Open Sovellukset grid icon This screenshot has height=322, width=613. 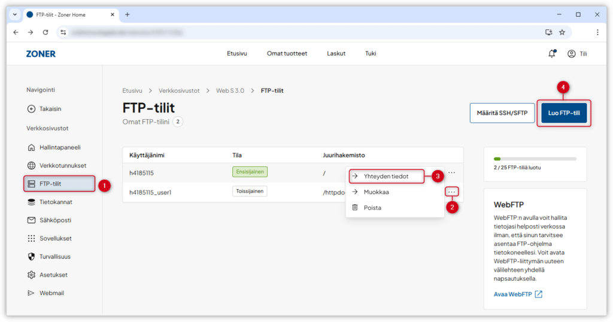pyautogui.click(x=32, y=238)
